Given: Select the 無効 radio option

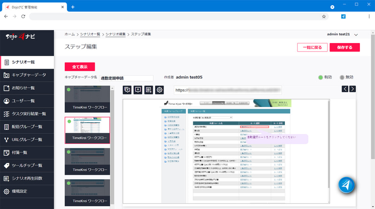Looking at the screenshot, I should [x=342, y=77].
